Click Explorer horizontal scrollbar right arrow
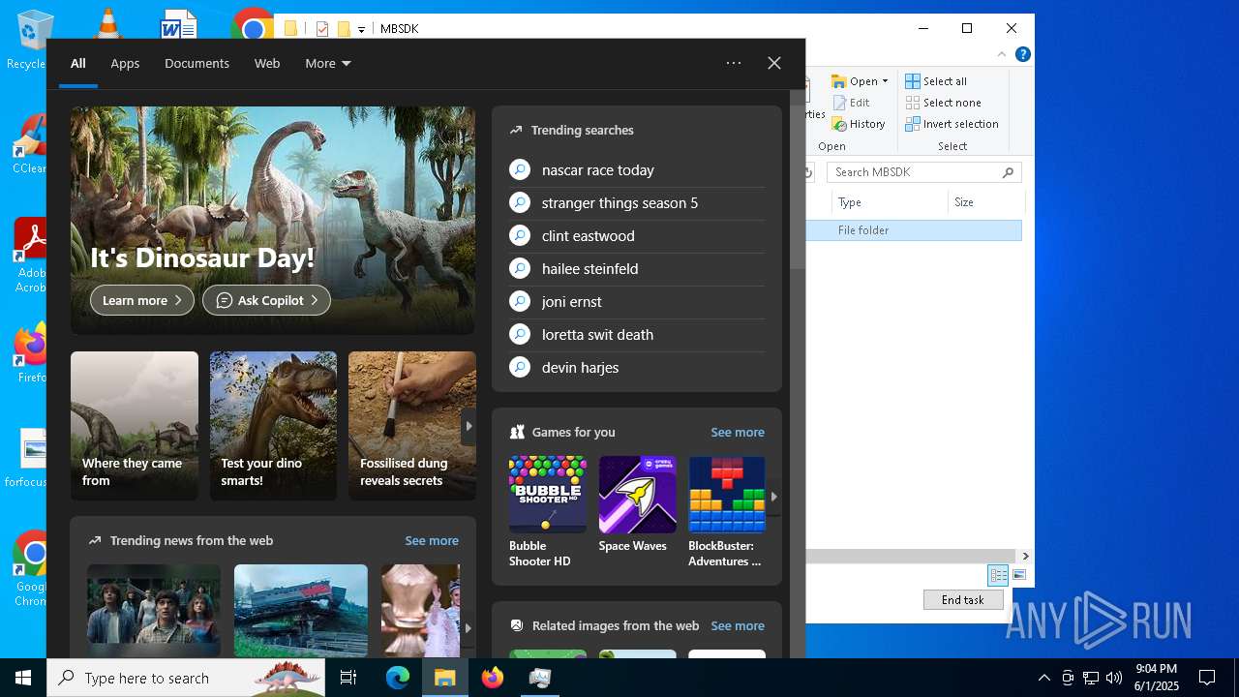 click(1025, 557)
